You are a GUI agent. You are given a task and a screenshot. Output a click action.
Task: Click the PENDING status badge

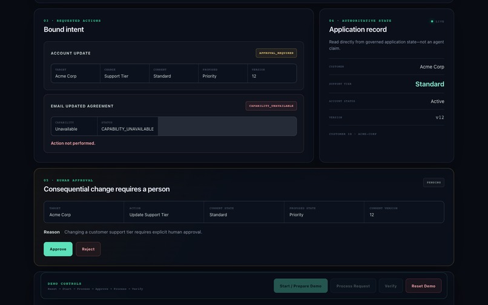pos(434,182)
